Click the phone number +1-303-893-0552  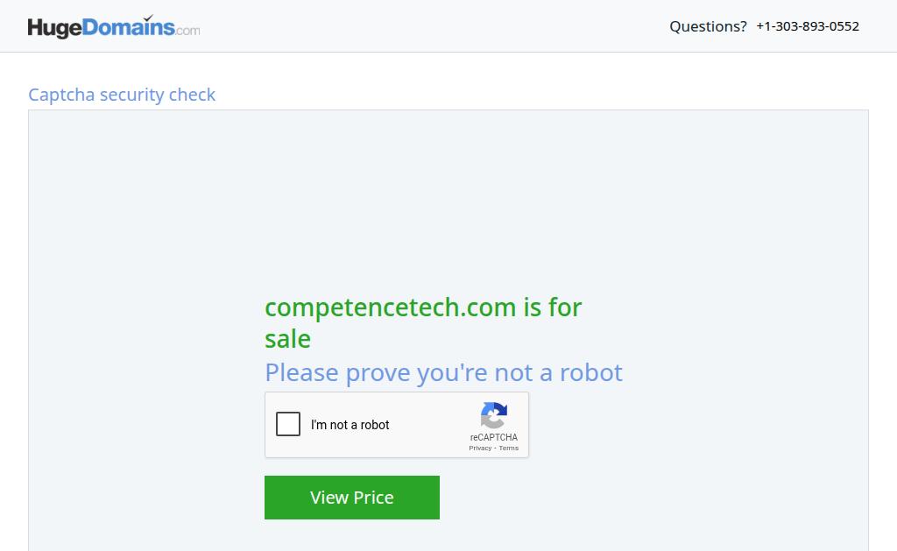808,26
